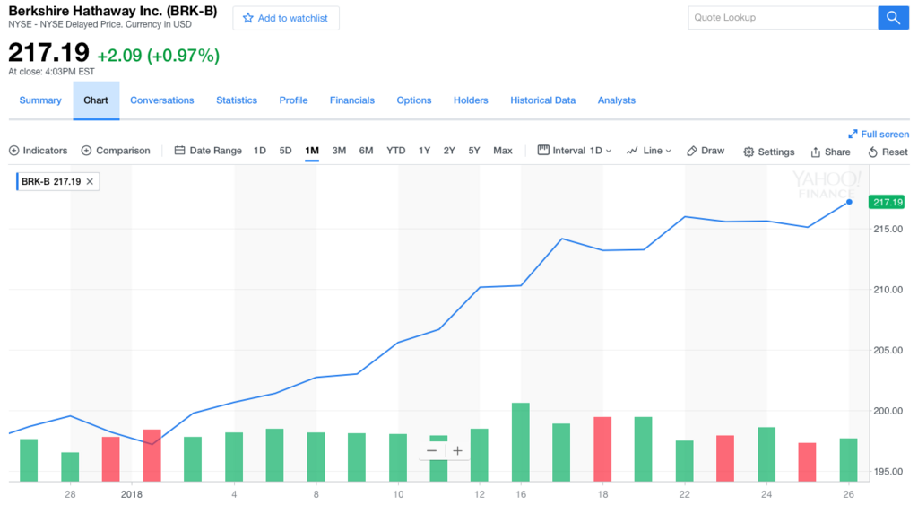
Task: Select the Max range
Action: (x=503, y=151)
